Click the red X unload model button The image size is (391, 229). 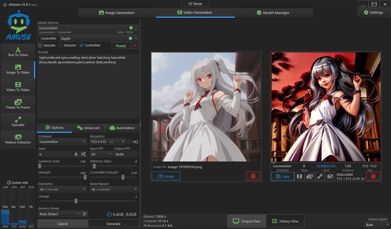[x=134, y=45]
